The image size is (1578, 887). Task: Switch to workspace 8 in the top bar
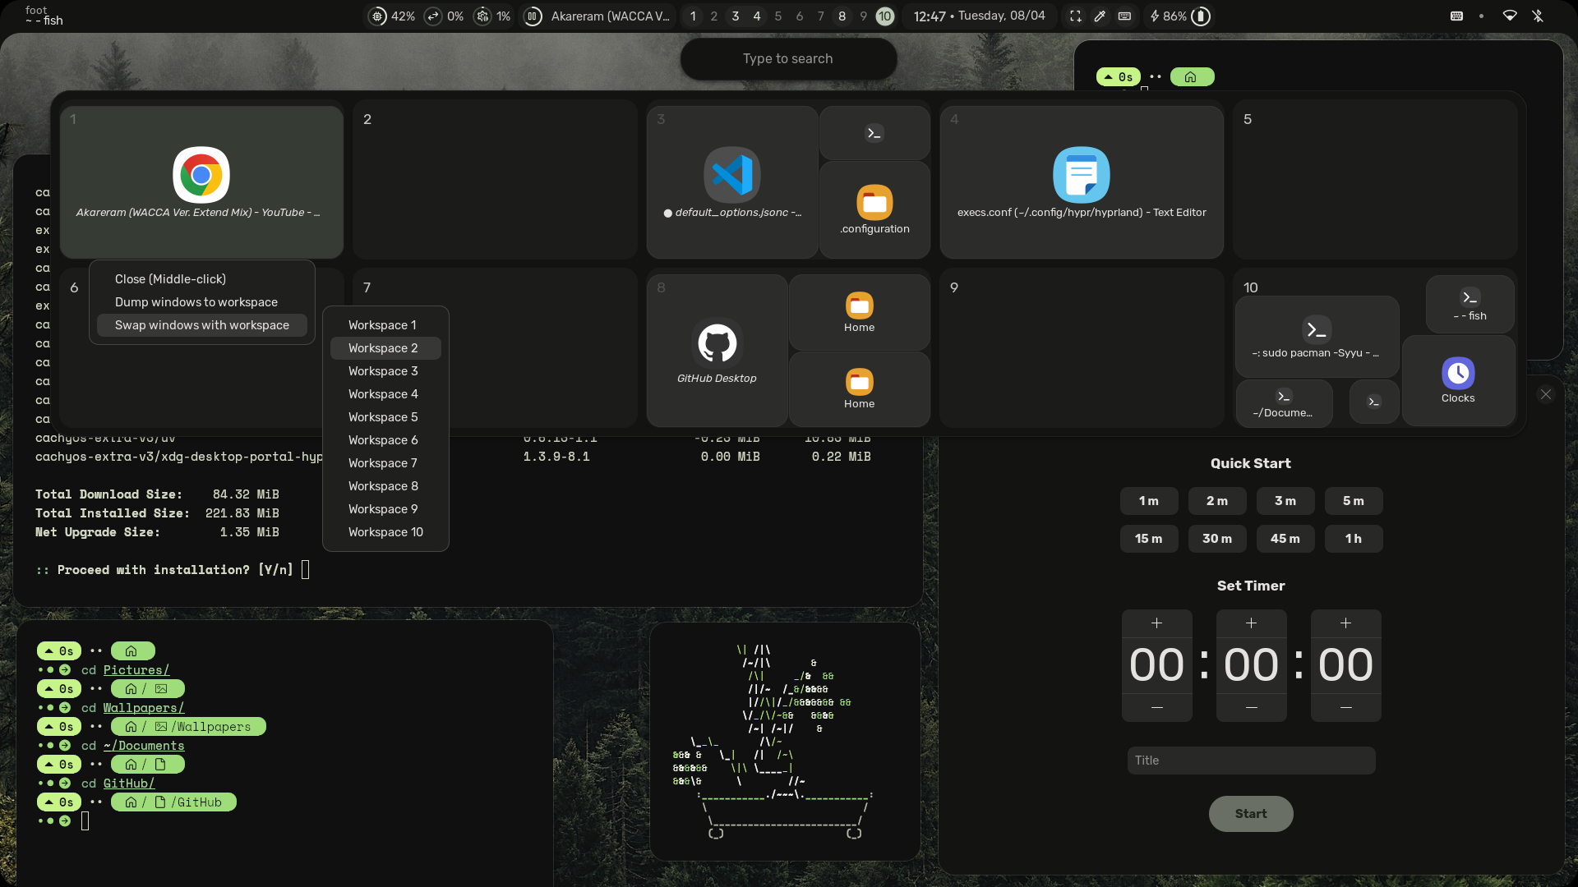click(x=842, y=16)
